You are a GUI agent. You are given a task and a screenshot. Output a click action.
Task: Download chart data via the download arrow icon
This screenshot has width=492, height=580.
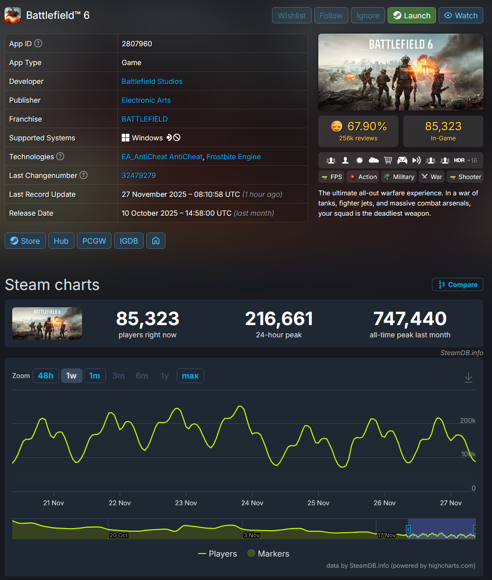point(468,378)
